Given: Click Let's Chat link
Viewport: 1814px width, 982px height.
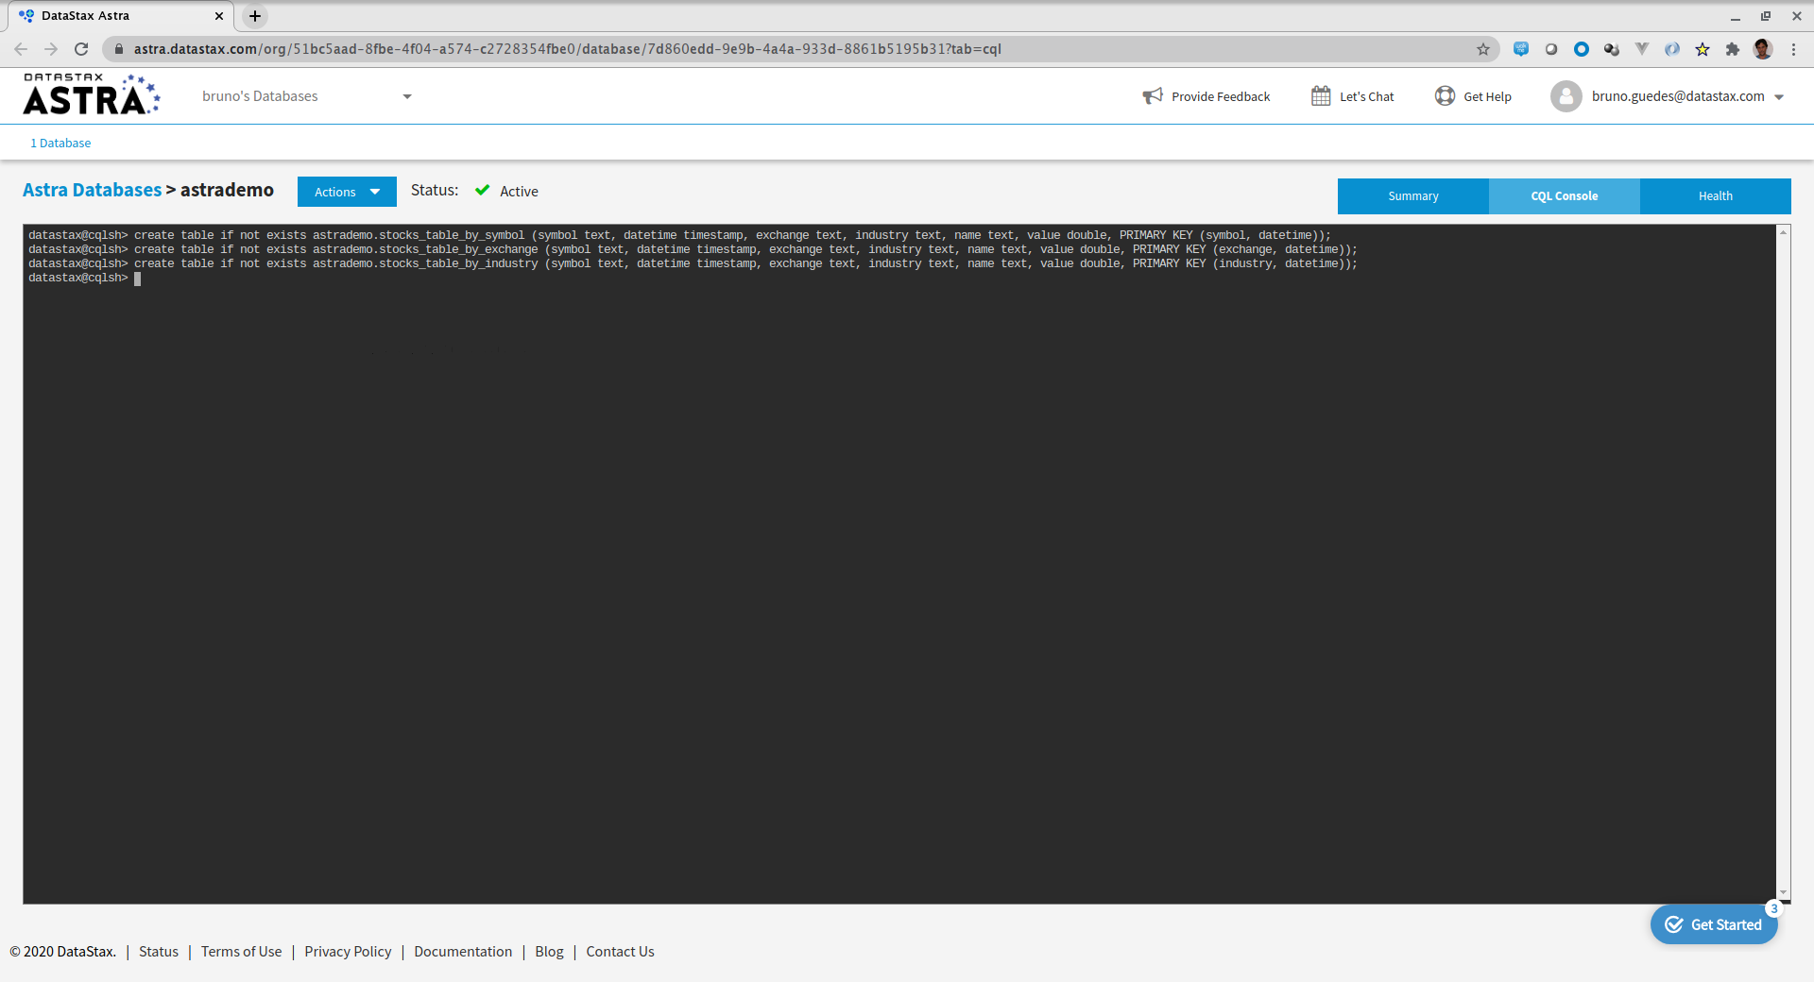Looking at the screenshot, I should coord(1366,96).
